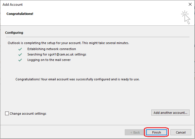This screenshot has width=195, height=139.
Task: Click the greyed-out Back button
Action: pos(135,132)
